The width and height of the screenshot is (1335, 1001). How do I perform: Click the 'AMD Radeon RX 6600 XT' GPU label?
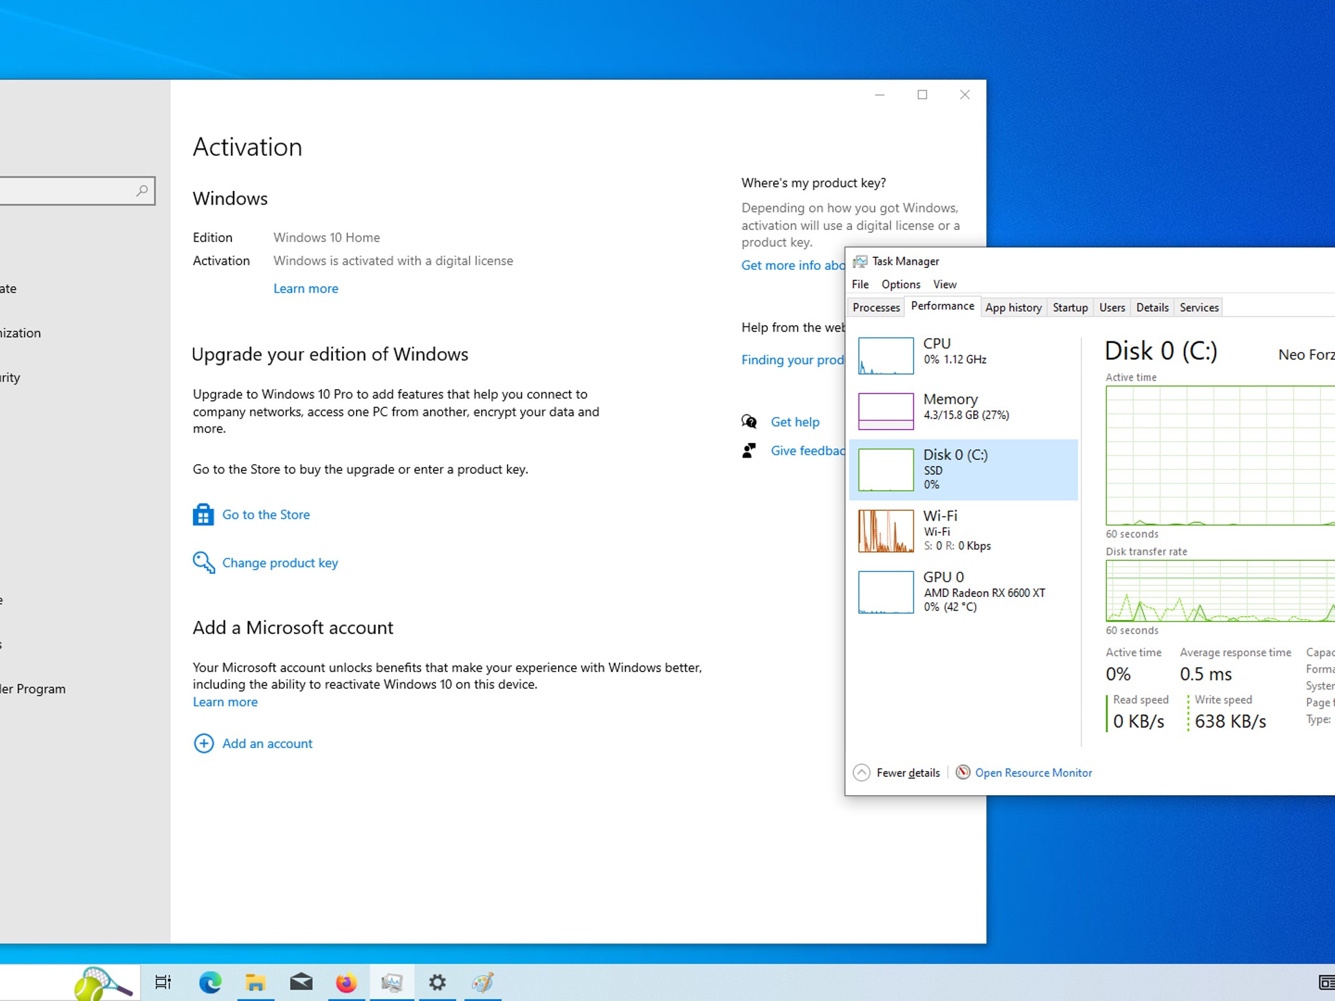(x=984, y=593)
